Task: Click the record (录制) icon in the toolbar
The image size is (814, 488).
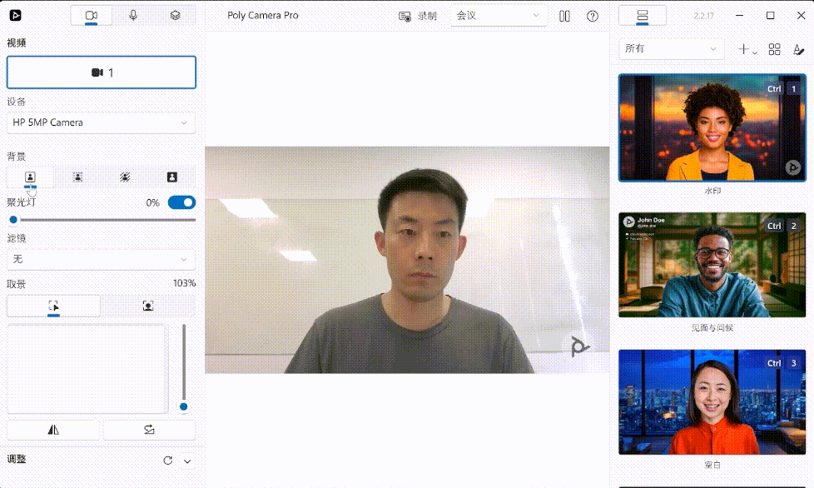Action: (x=405, y=15)
